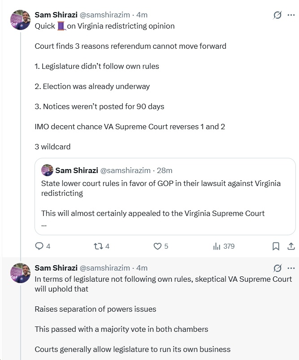Click the reply icon on first tweet
This screenshot has width=299, height=360.
coord(39,246)
